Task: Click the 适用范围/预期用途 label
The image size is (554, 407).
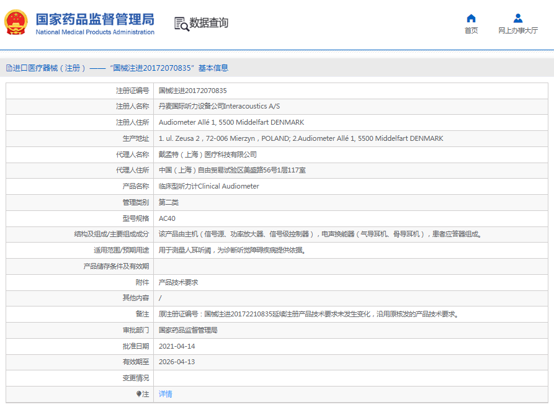Action: (121, 250)
